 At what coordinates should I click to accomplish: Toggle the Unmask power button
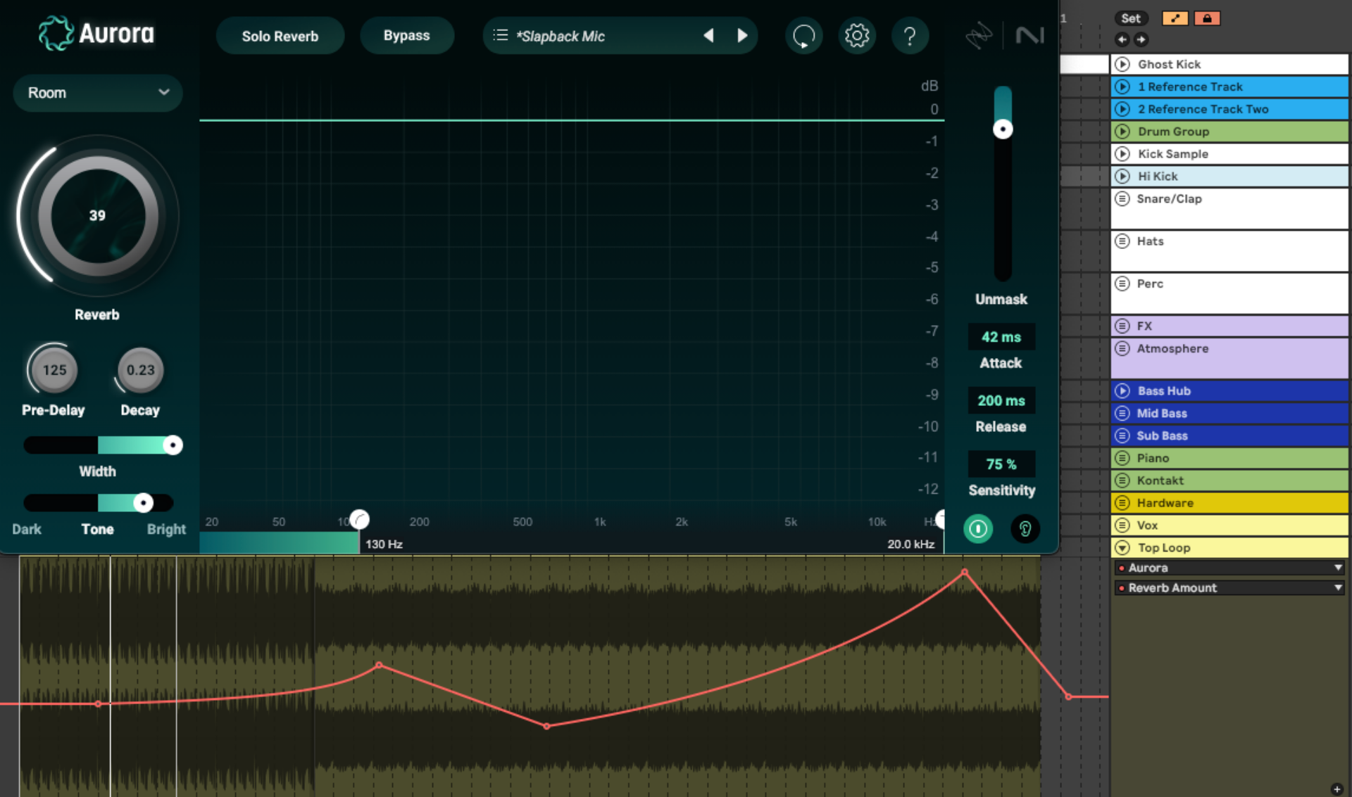click(x=978, y=528)
